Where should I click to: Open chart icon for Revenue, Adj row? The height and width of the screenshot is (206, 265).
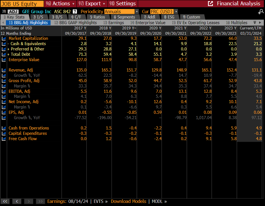pyautogui.click(x=4, y=70)
